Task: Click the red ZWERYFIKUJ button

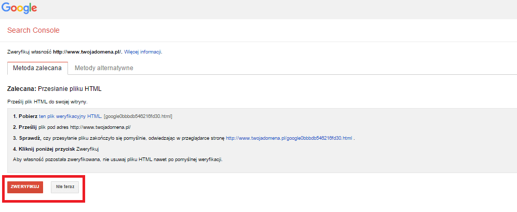Action: coord(25,187)
